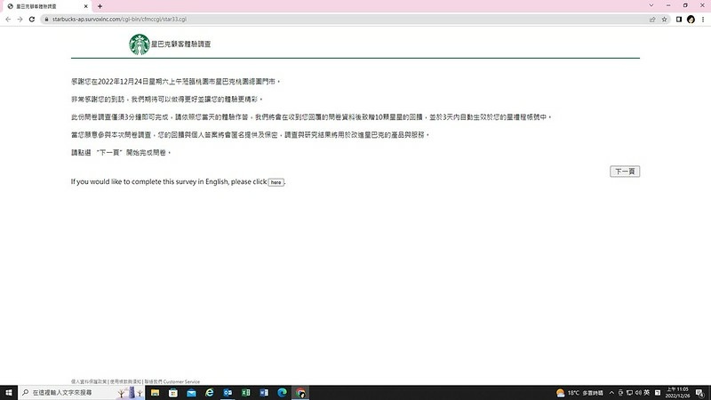The width and height of the screenshot is (711, 400).
Task: Click the Chrome taskbar icon
Action: [x=300, y=393]
